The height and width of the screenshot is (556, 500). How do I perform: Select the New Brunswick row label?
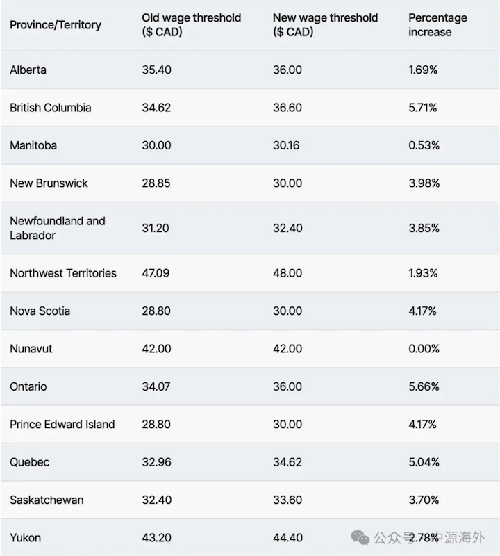click(49, 183)
